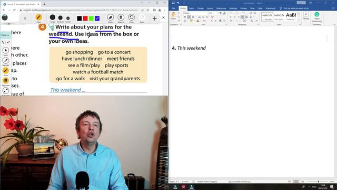This screenshot has width=337, height=190.
Task: Open the File tab in Word
Action: (173, 8)
